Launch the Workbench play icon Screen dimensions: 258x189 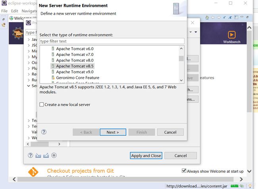pyautogui.click(x=232, y=34)
